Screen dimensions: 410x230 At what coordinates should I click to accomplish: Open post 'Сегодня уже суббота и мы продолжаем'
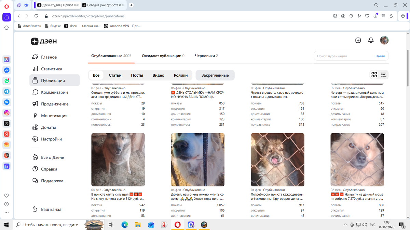pyautogui.click(x=118, y=95)
